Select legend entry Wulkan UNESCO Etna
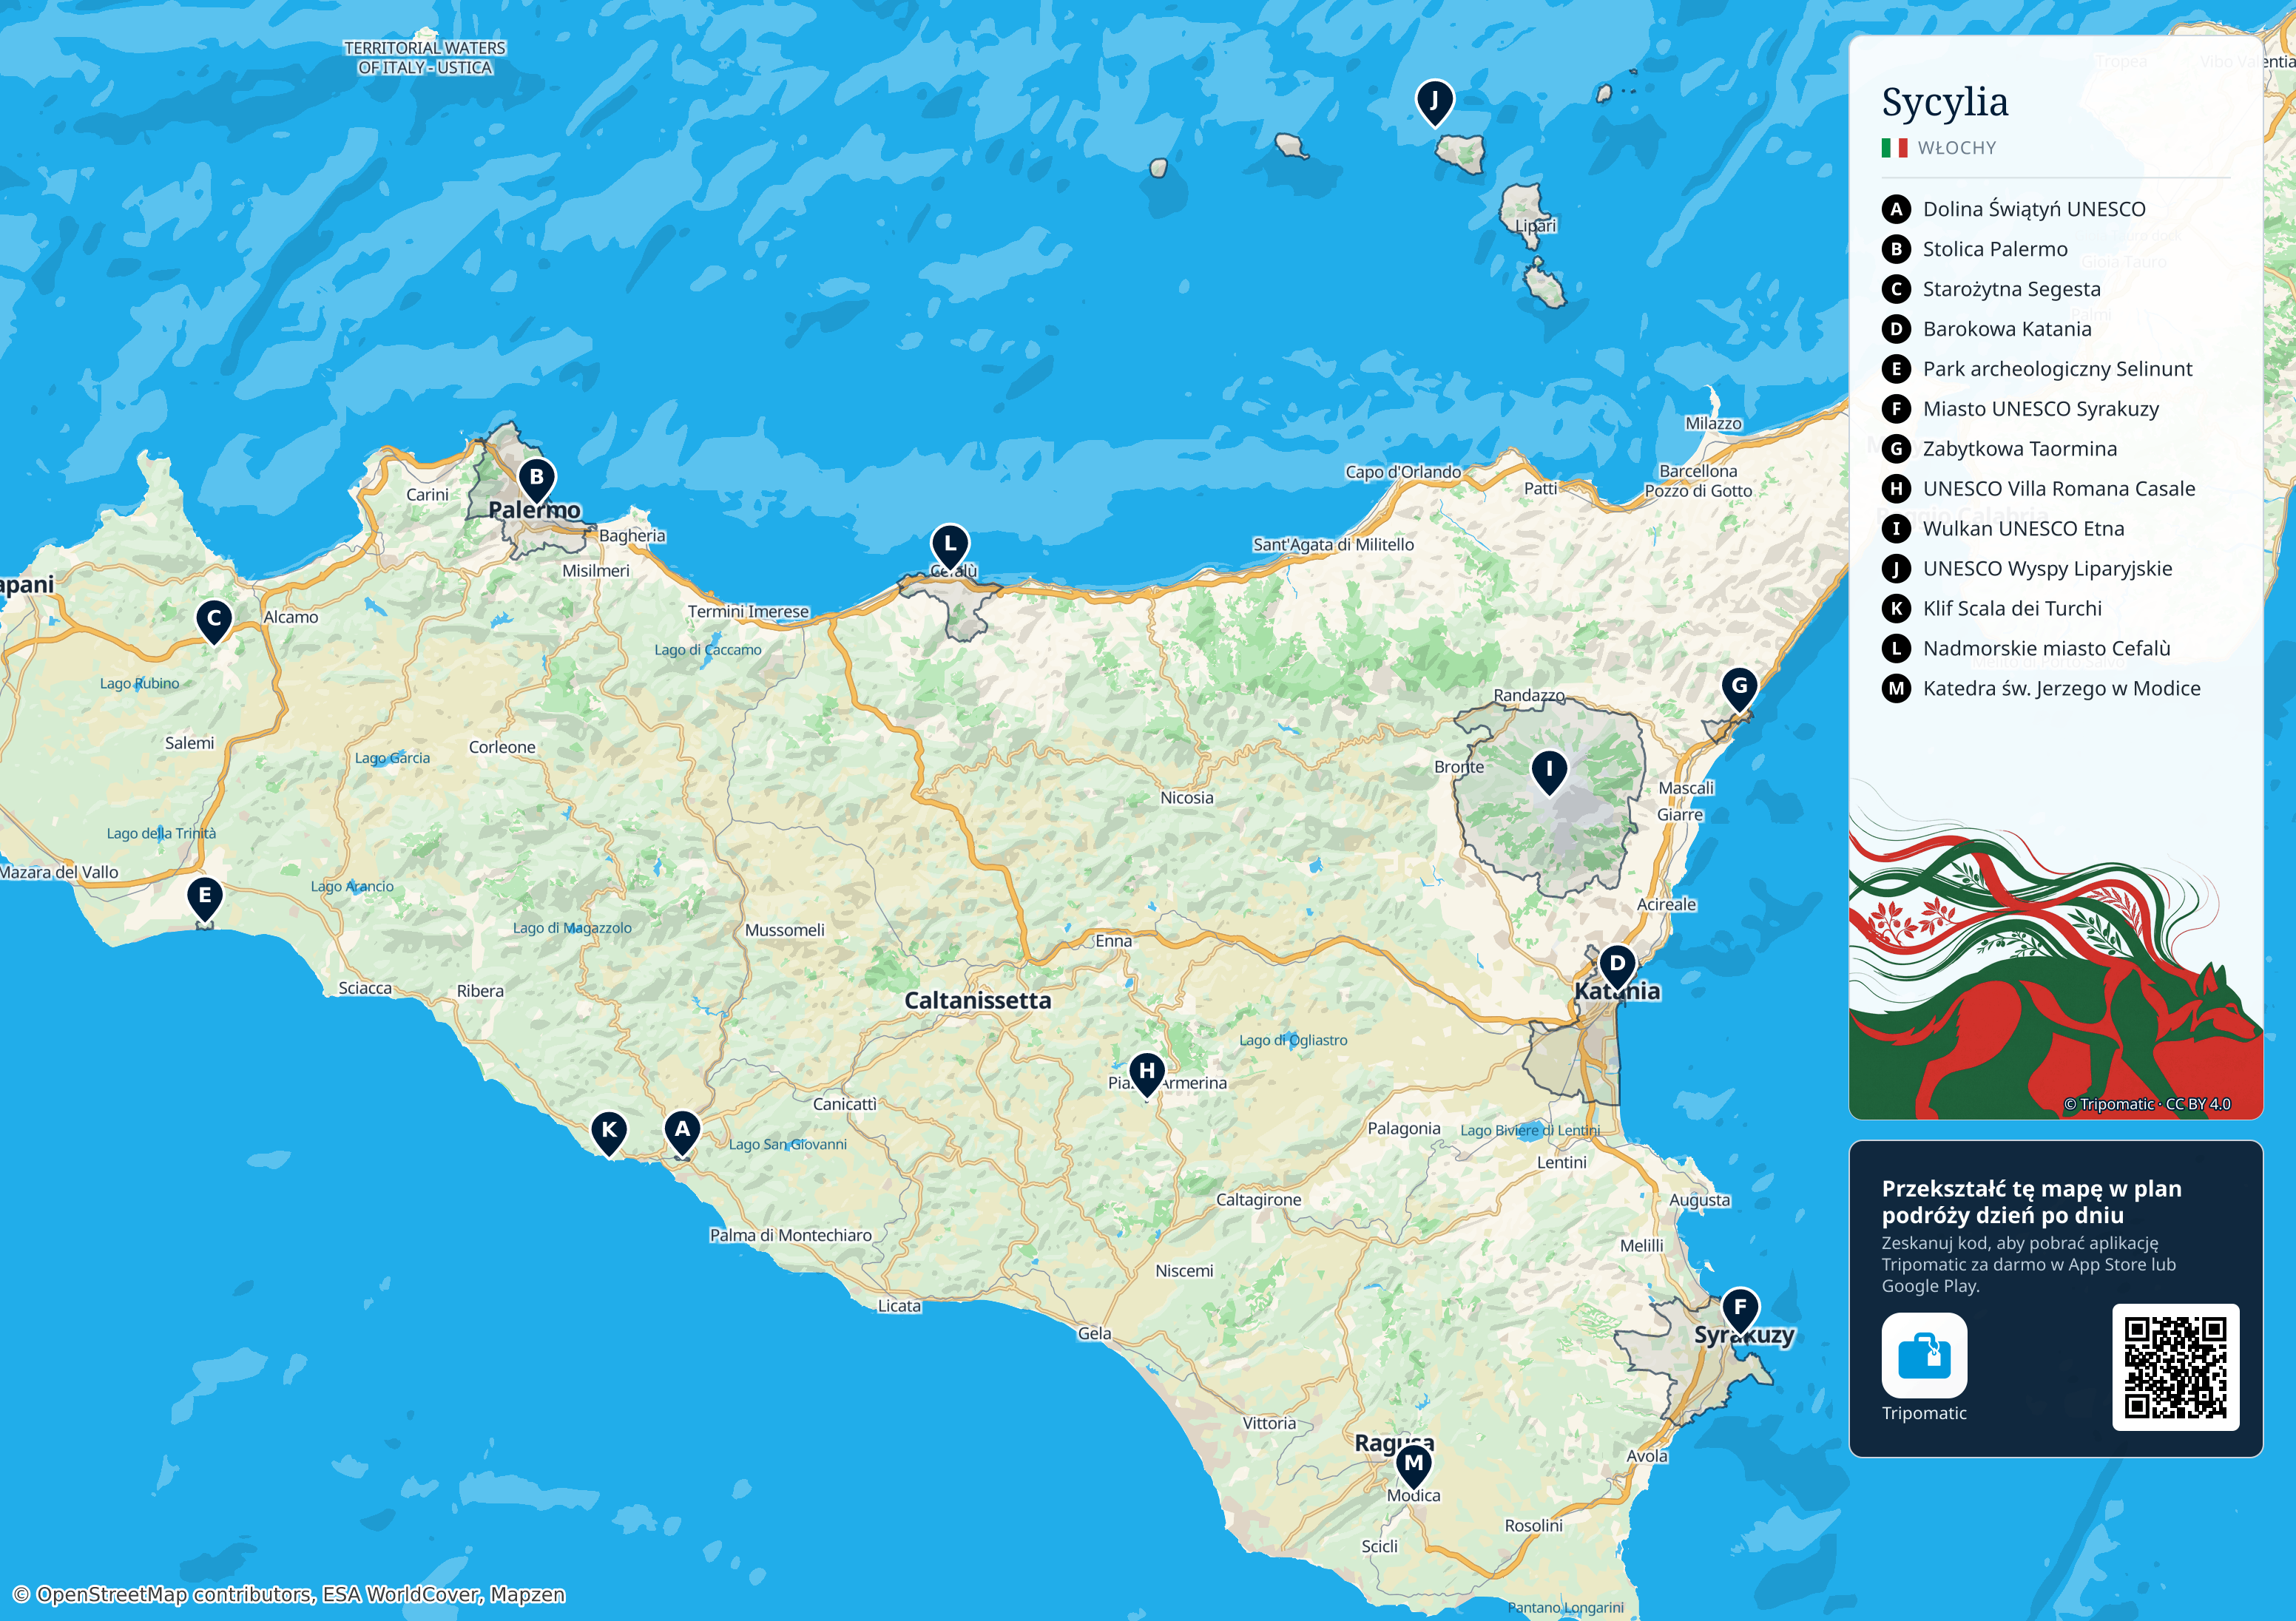Viewport: 2296px width, 1621px height. [2024, 529]
